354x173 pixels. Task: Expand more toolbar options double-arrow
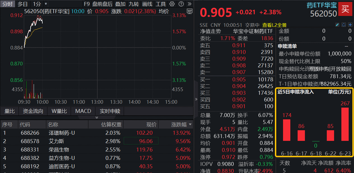pyautogui.click(x=190, y=4)
